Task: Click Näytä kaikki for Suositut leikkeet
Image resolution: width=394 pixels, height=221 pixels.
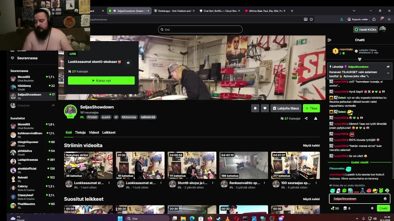Action: (x=311, y=199)
